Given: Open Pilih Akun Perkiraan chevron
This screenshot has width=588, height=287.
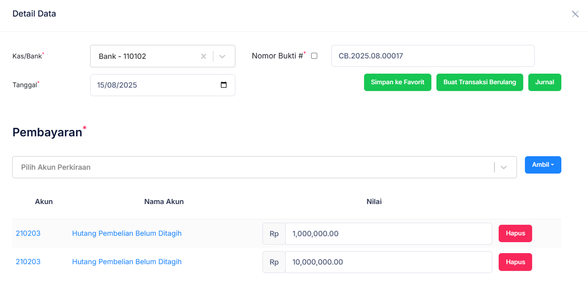Looking at the screenshot, I should 504,167.
